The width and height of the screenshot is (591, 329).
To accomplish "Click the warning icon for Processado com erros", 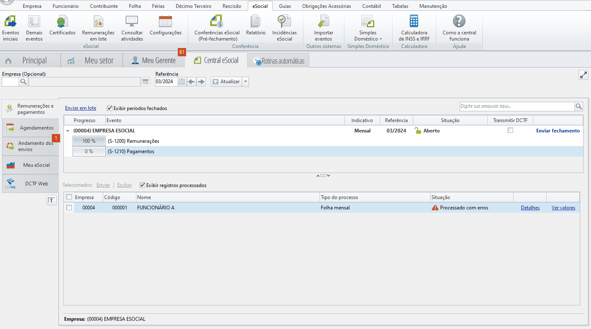I will click(x=435, y=208).
